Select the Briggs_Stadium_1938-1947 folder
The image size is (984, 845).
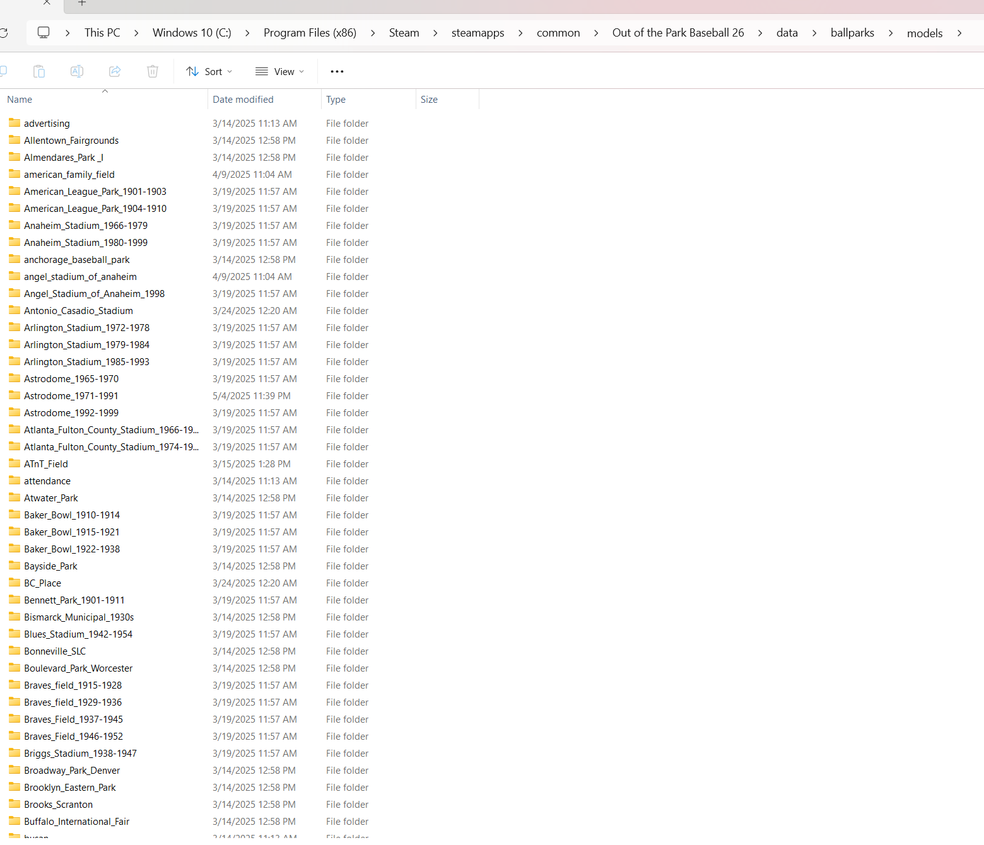80,754
